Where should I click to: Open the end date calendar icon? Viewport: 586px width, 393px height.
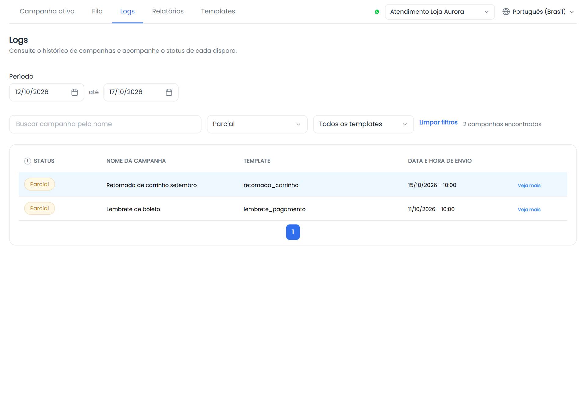[x=169, y=92]
